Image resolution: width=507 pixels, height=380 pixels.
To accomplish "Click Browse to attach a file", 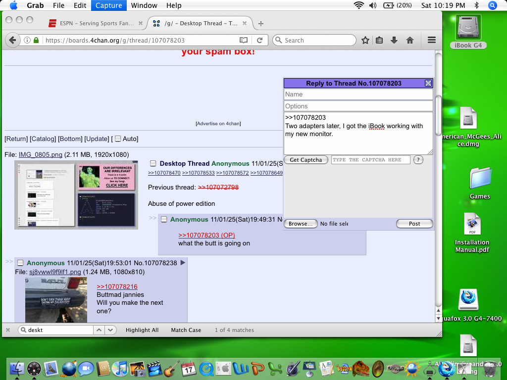I will [301, 224].
